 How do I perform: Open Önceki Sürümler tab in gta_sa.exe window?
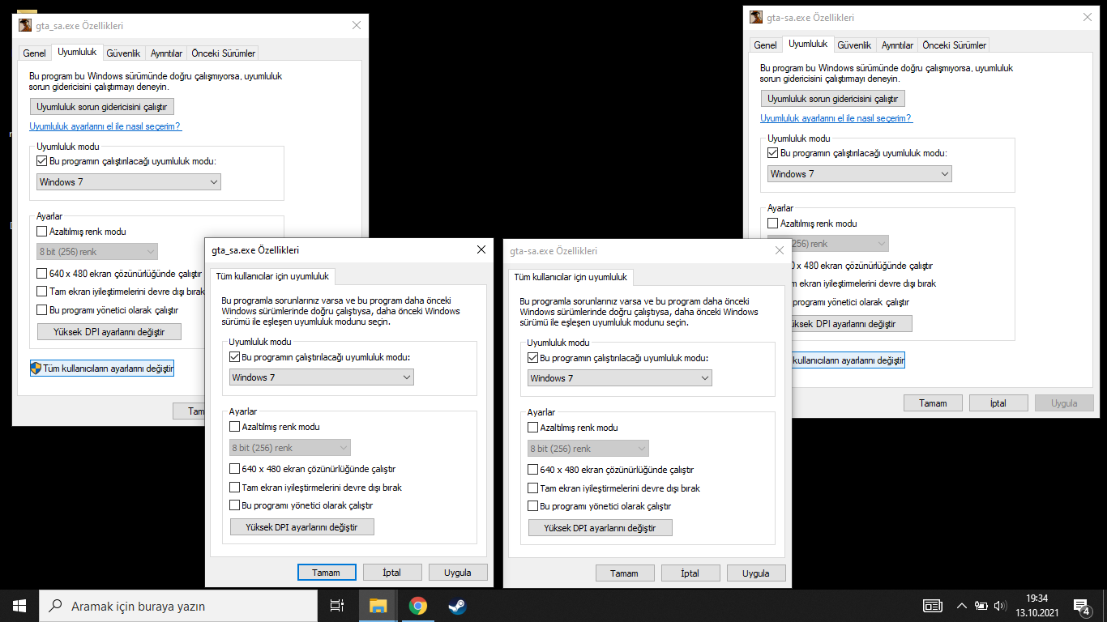pyautogui.click(x=223, y=53)
